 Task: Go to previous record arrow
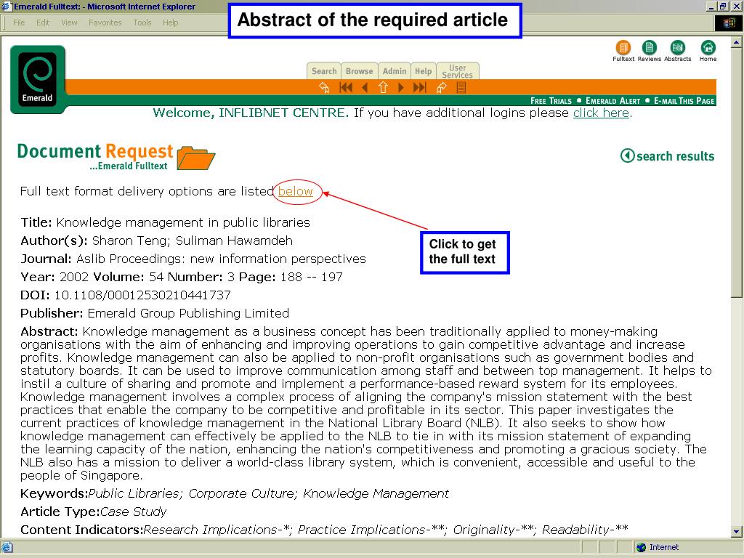pyautogui.click(x=365, y=87)
